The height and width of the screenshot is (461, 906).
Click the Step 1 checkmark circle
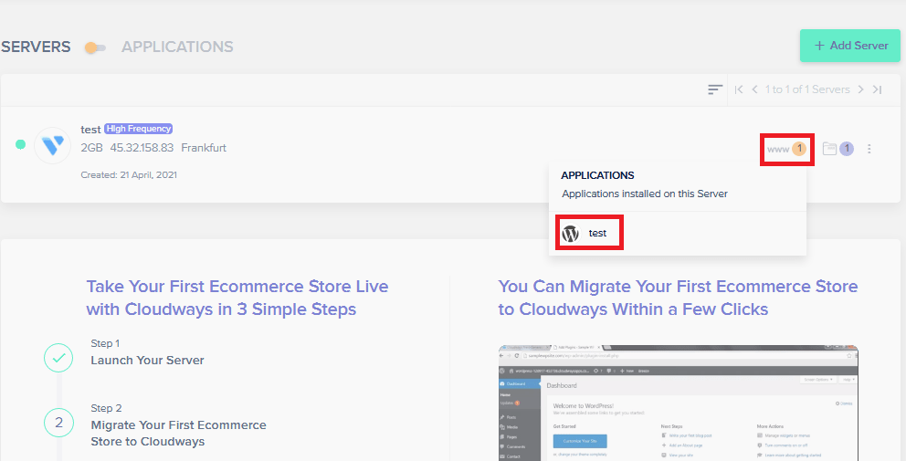tap(59, 358)
